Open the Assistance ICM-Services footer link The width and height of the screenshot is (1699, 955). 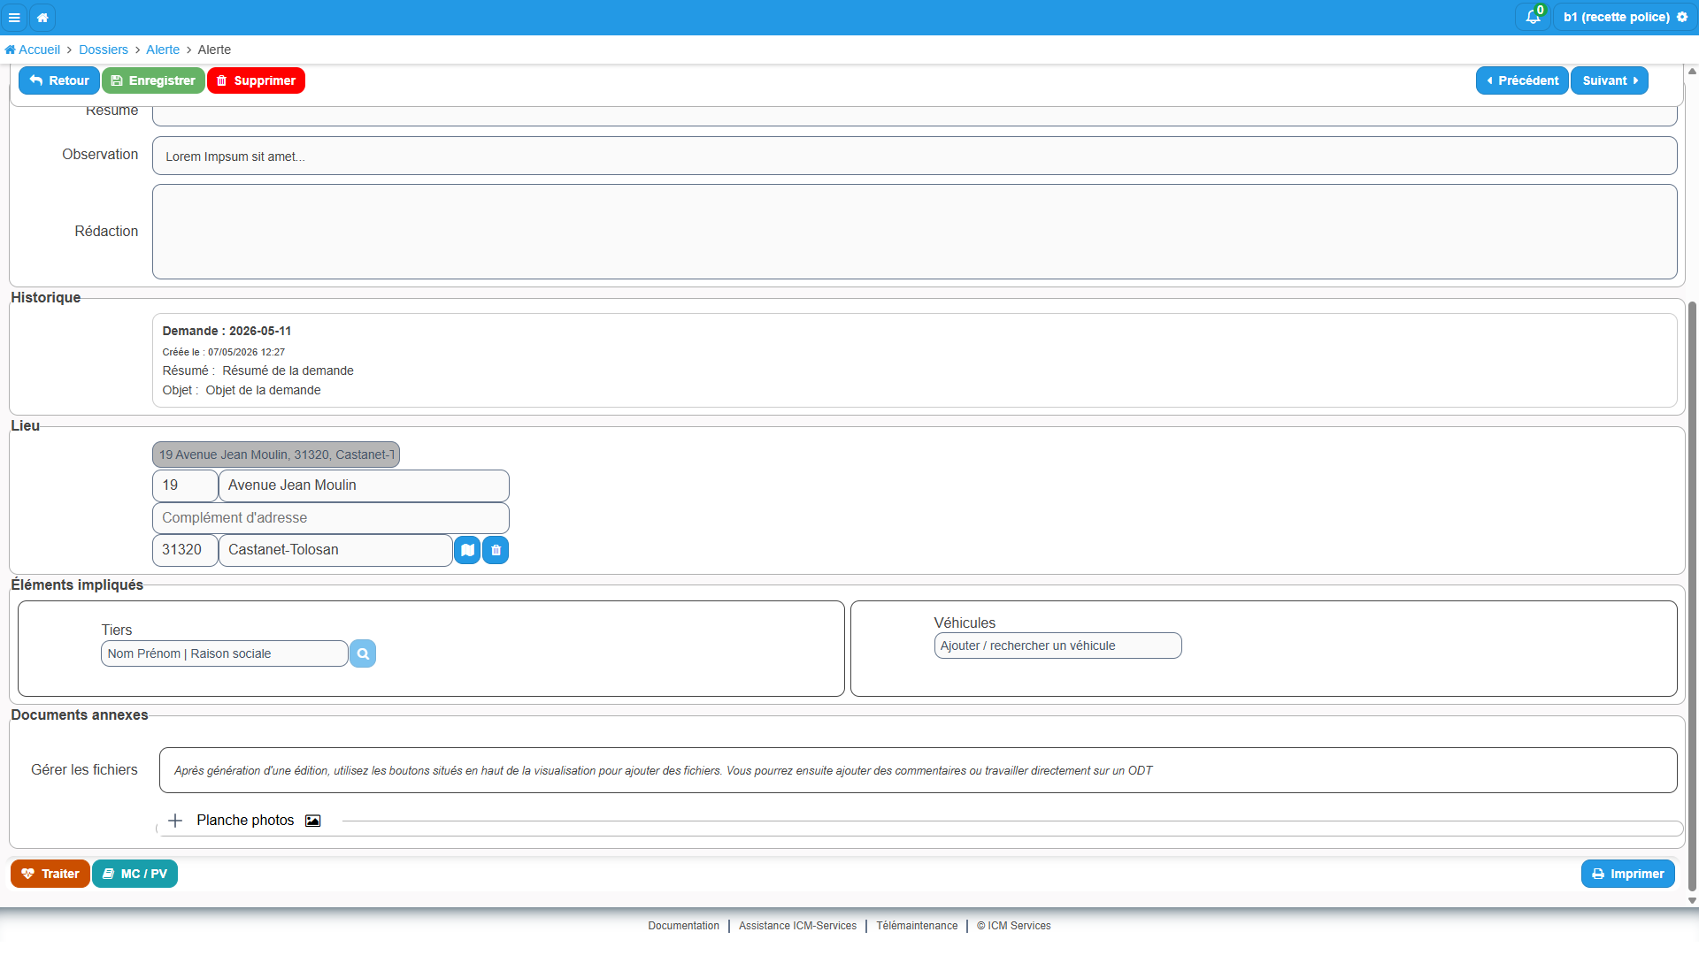pos(797,926)
